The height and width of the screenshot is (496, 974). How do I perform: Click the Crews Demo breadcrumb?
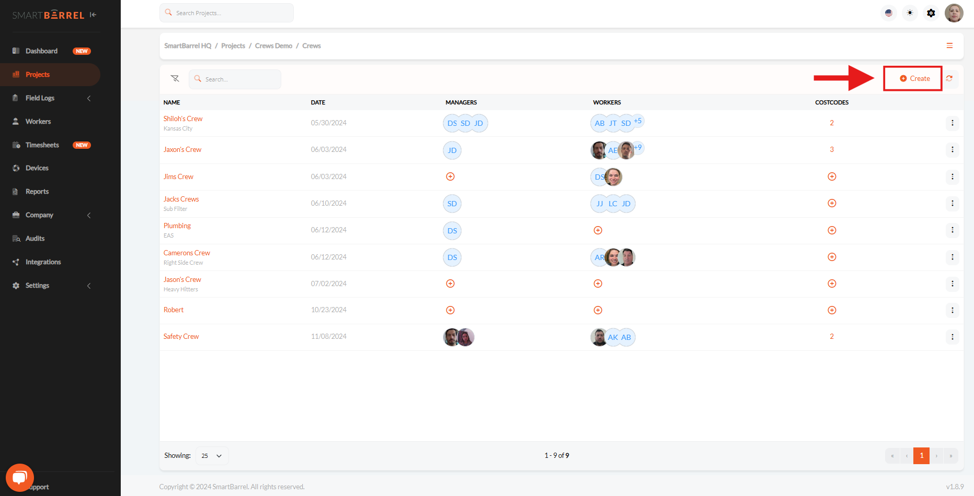pos(273,46)
